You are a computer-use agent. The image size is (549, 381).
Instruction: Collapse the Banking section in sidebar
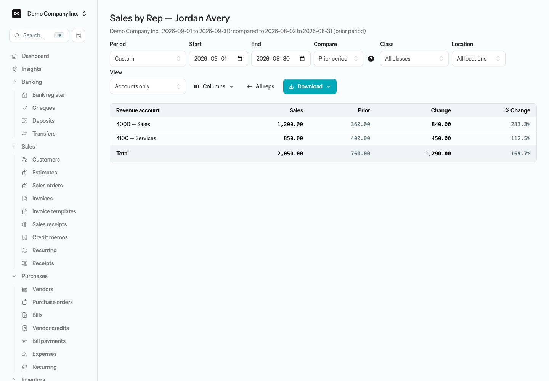coord(14,82)
